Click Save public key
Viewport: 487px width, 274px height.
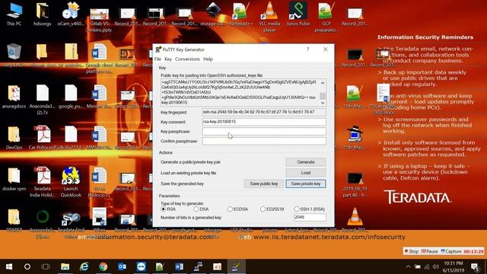pos(264,183)
